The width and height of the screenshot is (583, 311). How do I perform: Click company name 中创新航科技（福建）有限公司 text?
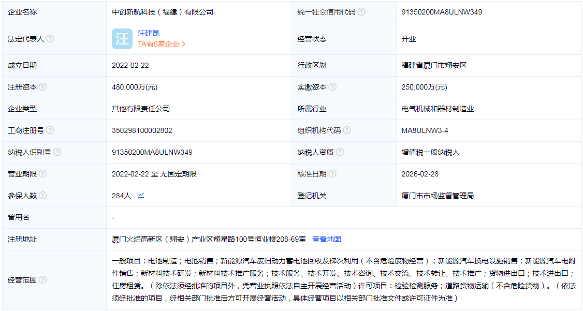(163, 12)
